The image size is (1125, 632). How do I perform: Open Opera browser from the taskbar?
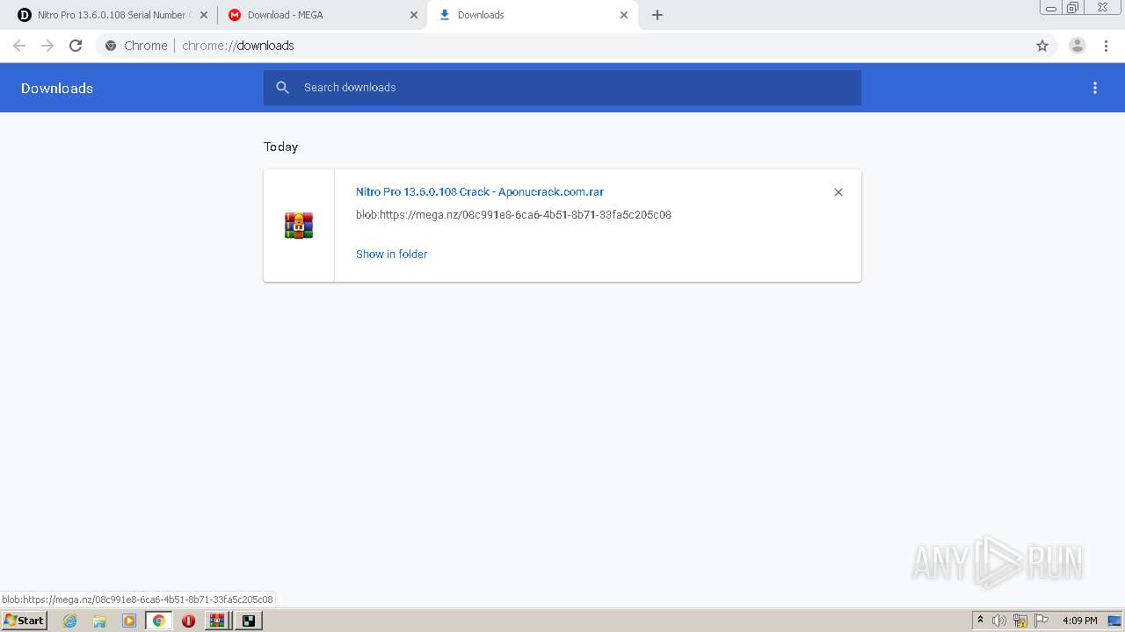188,621
